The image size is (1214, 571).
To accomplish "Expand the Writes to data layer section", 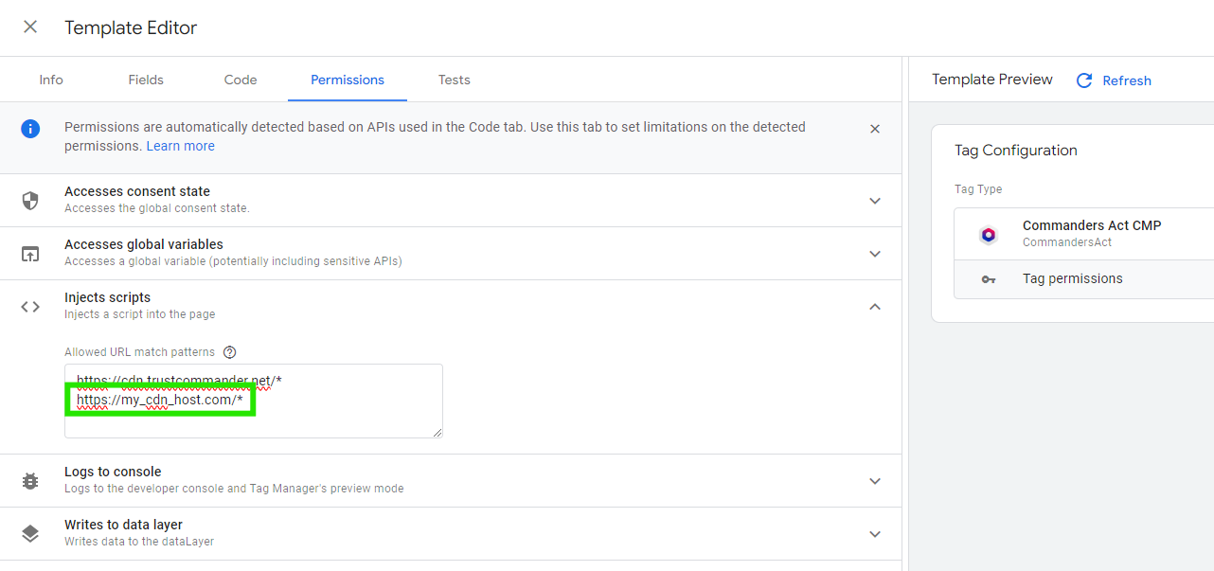I will tap(875, 534).
